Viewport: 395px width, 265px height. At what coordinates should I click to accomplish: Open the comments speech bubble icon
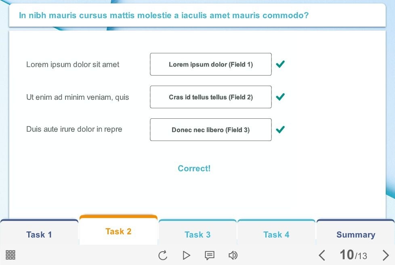210,255
